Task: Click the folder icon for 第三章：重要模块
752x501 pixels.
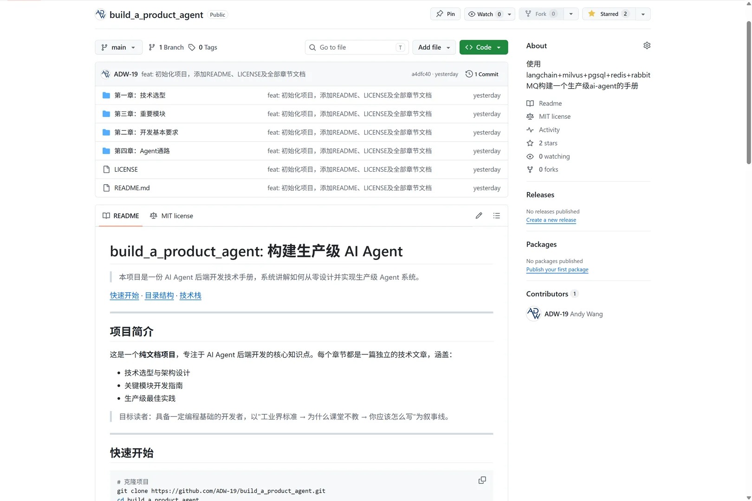Action: coord(106,114)
